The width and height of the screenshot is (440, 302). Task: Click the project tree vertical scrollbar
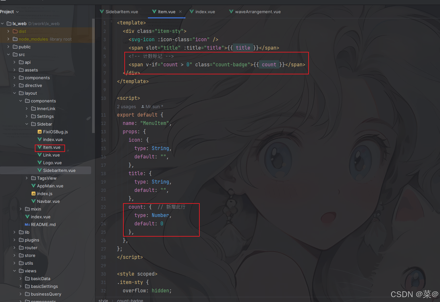point(93,76)
